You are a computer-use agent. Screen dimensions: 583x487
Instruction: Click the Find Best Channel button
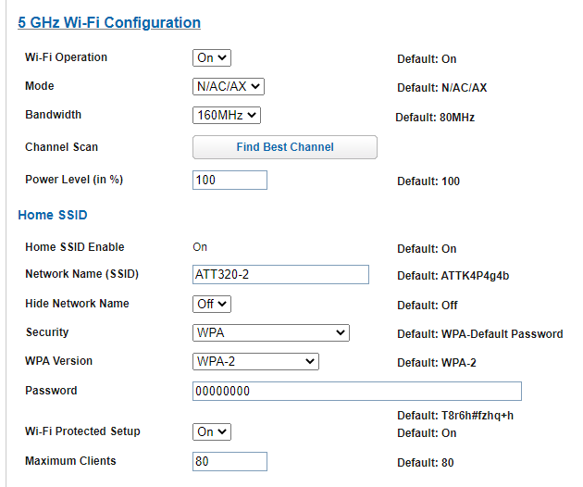tap(285, 147)
